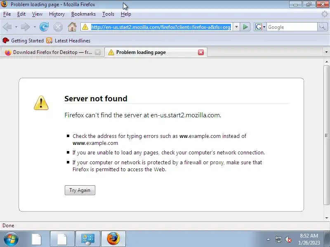Open the History menu
330x247 pixels.
click(57, 14)
